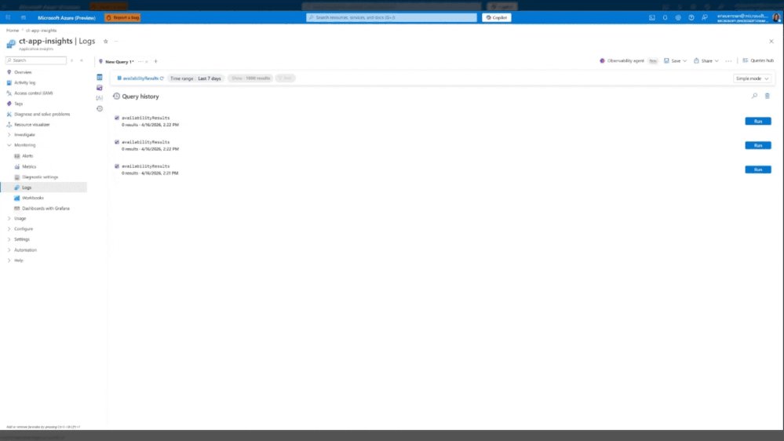Open Alerts under Monitoring
The height and width of the screenshot is (441, 784).
[27, 156]
